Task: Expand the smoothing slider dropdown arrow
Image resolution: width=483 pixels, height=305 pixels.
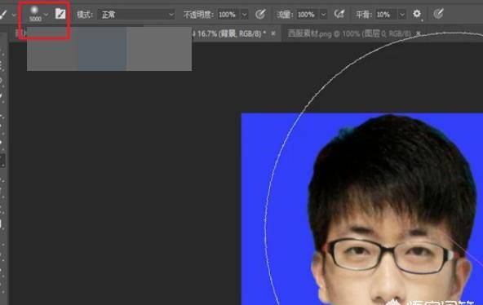Action: pos(402,15)
